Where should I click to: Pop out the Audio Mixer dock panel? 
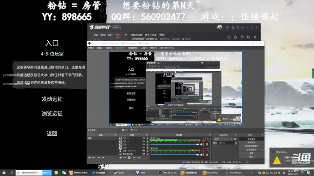pos(210,135)
